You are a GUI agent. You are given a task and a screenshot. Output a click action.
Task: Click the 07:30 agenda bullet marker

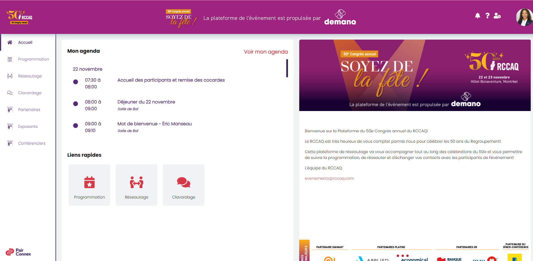(75, 82)
